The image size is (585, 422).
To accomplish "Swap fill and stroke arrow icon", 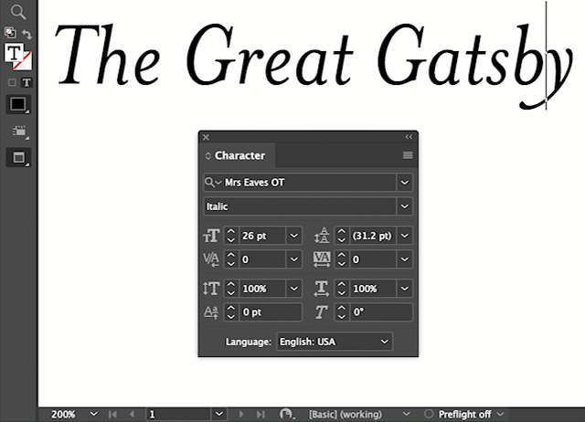I will click(28, 34).
